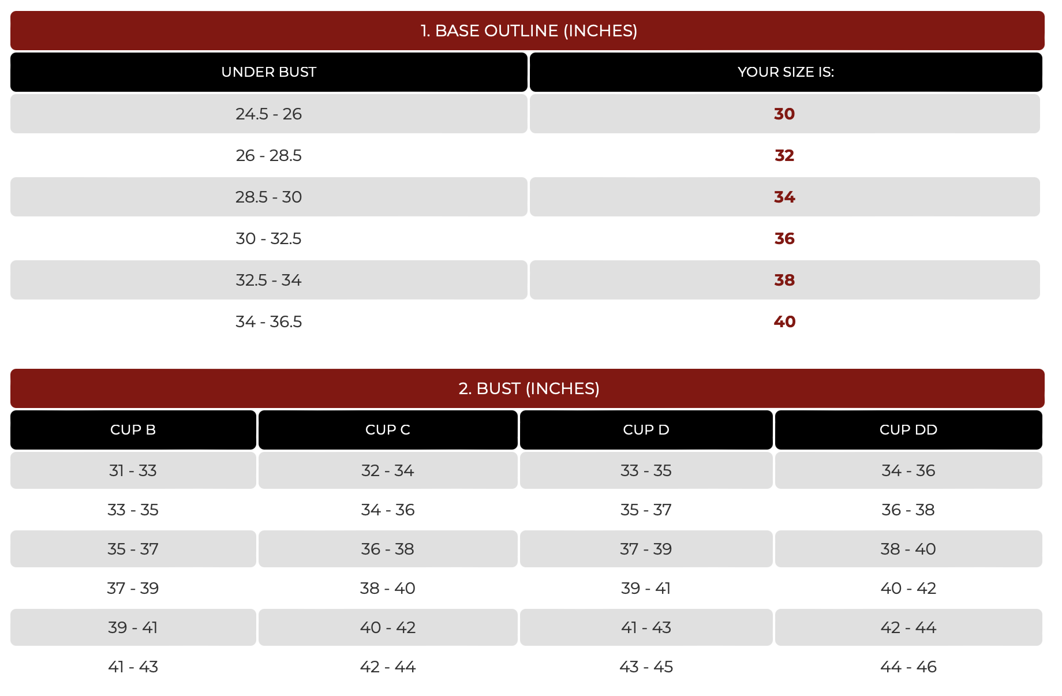This screenshot has height=696, width=1062.
Task: Click the red size 38 value
Action: pyautogui.click(x=784, y=280)
